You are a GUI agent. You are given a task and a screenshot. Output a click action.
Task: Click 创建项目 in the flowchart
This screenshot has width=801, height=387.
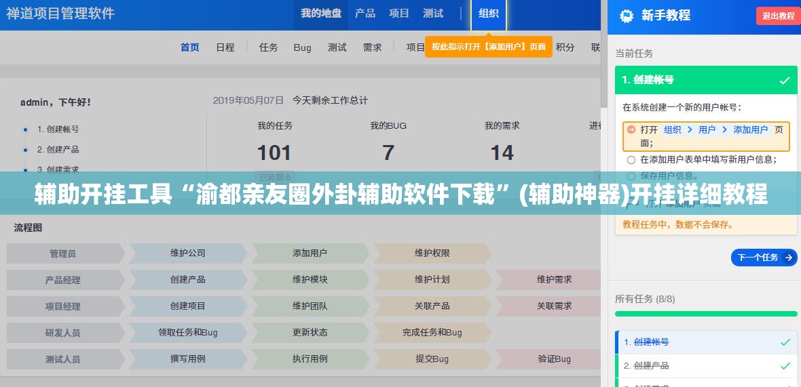pos(188,306)
